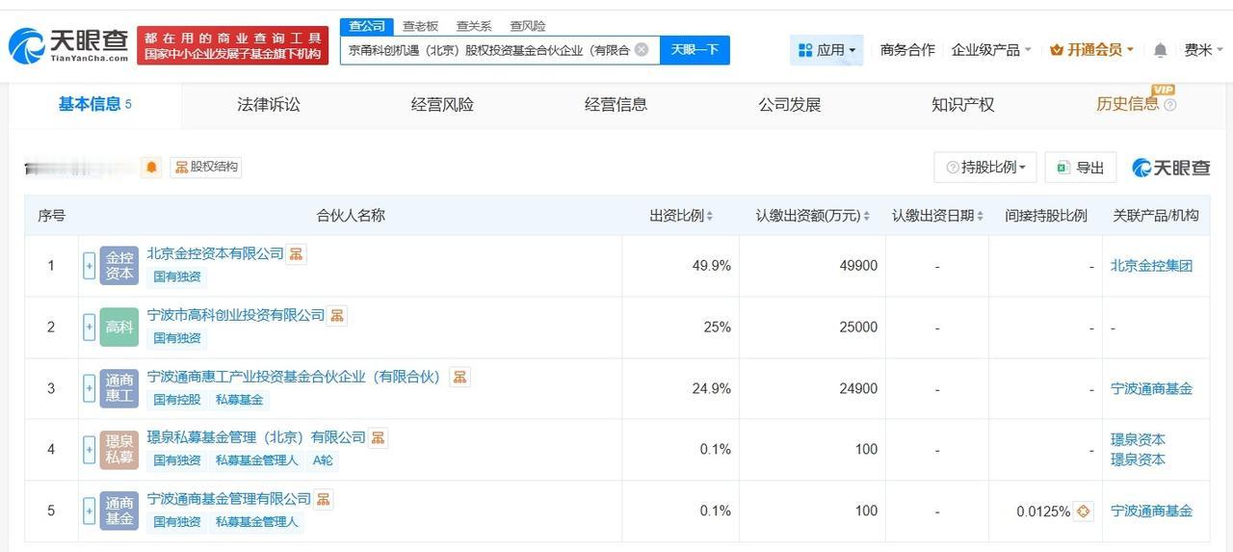The width and height of the screenshot is (1233, 552).
Task: Expand row 3 宁波通商惠工 partner details
Action: 90,388
